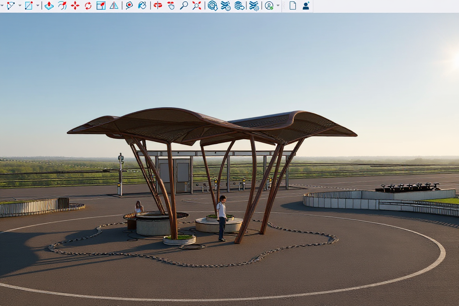459x306 pixels.
Task: Click the add person icon
Action: 306,6
